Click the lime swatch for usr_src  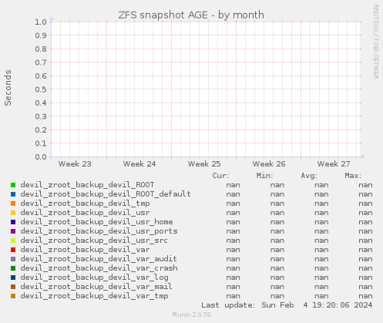coord(13,241)
